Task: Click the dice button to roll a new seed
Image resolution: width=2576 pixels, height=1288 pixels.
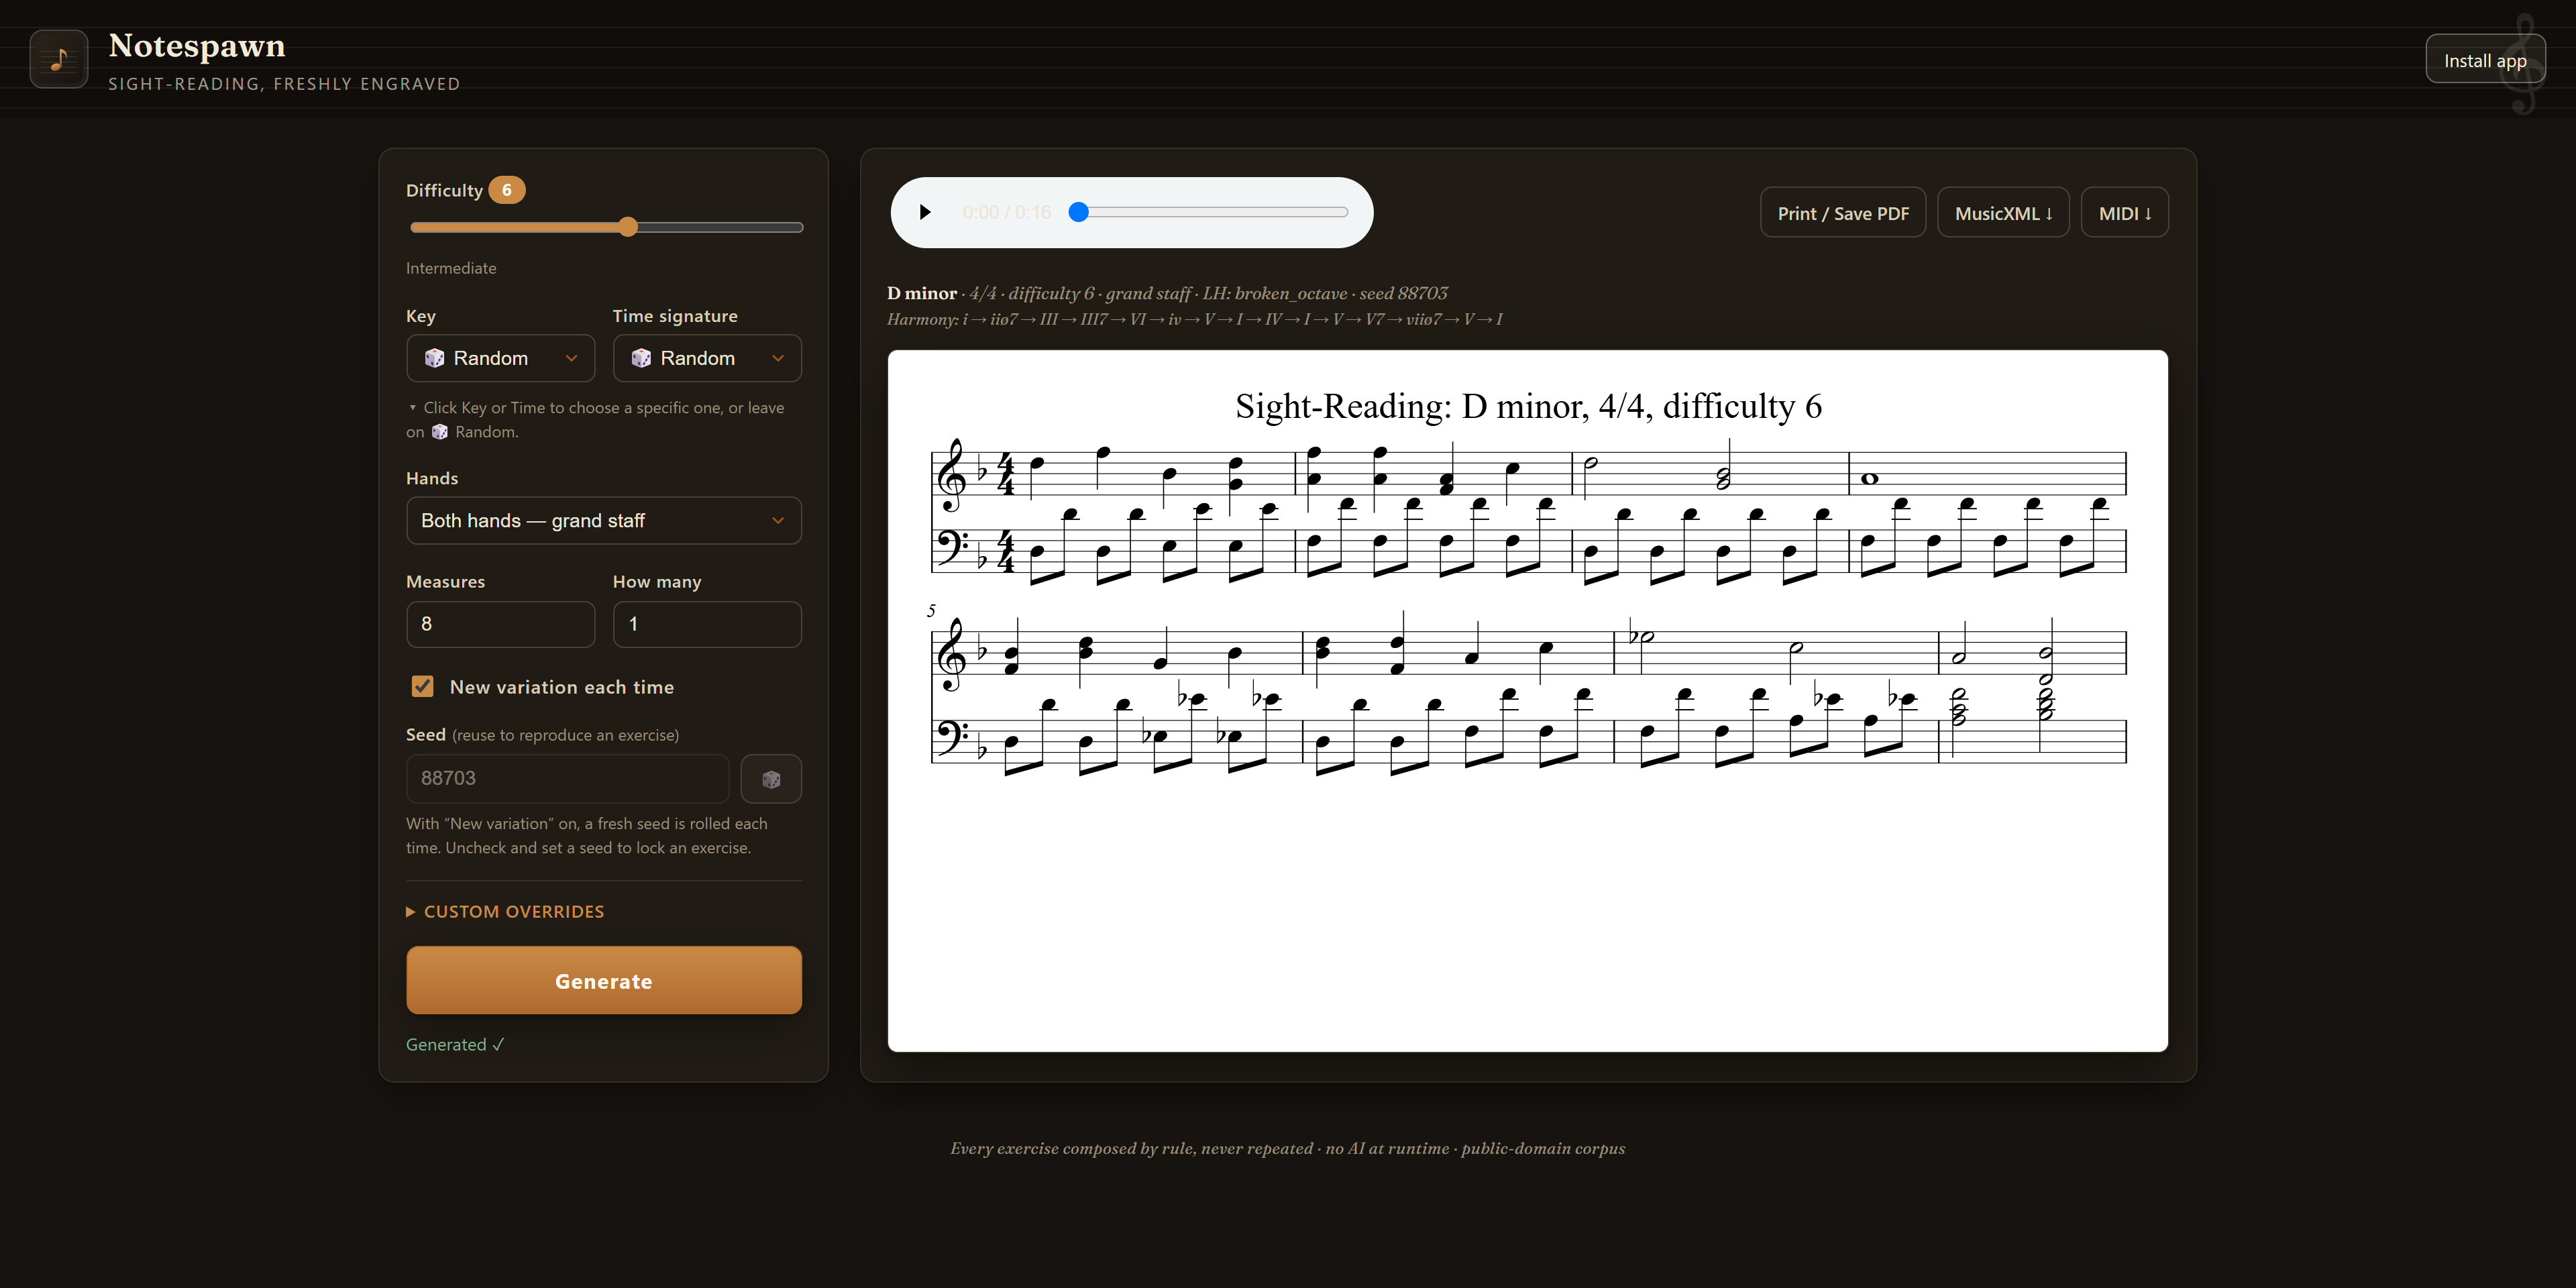Action: (x=771, y=779)
